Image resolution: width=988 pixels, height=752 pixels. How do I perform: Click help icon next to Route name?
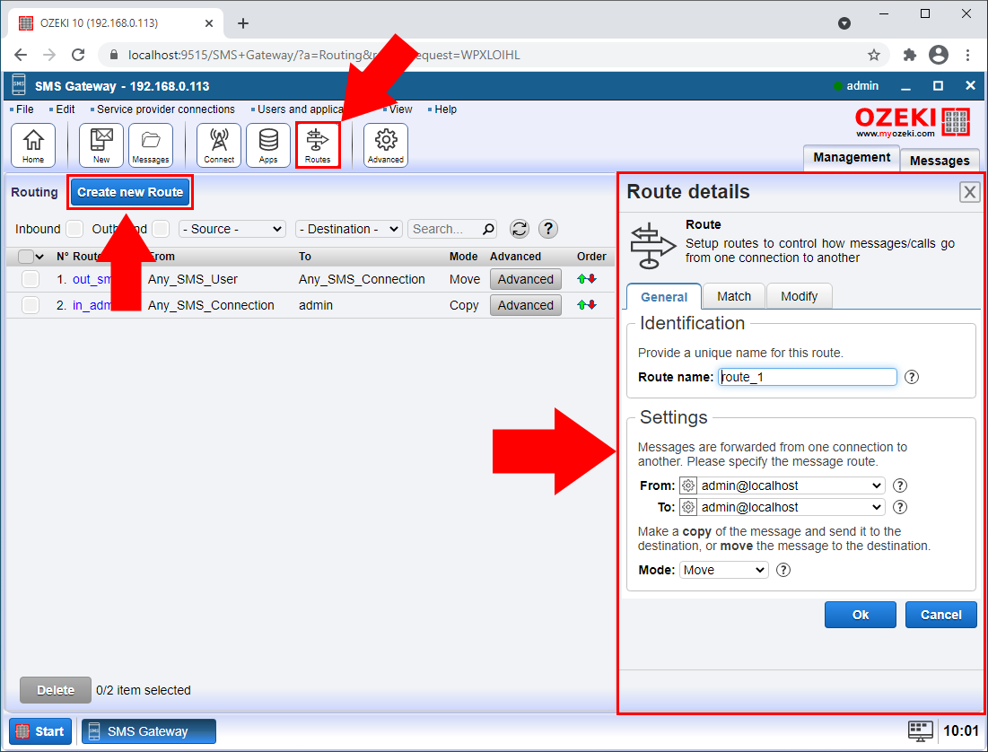(x=912, y=377)
